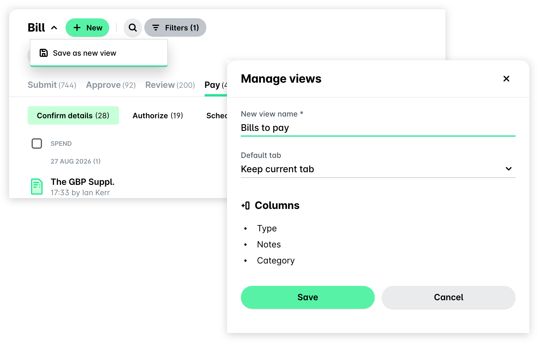Click the search magnifier icon
The height and width of the screenshot is (345, 538).
tap(132, 28)
